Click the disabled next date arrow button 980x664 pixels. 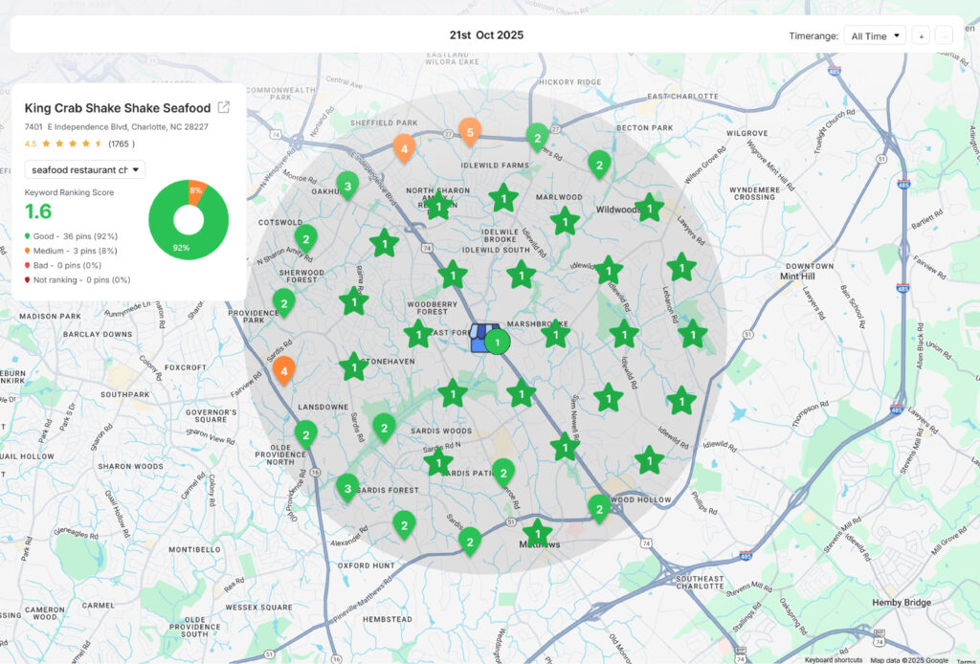(944, 35)
